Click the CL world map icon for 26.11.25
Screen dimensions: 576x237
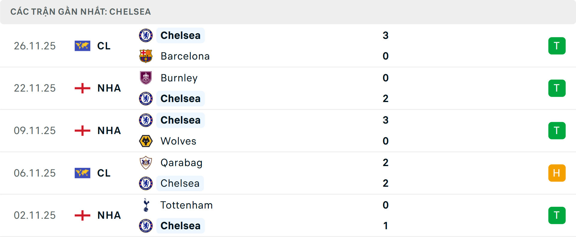pyautogui.click(x=82, y=46)
